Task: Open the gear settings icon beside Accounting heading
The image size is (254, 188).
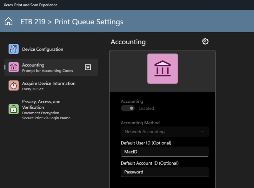Action: point(205,41)
